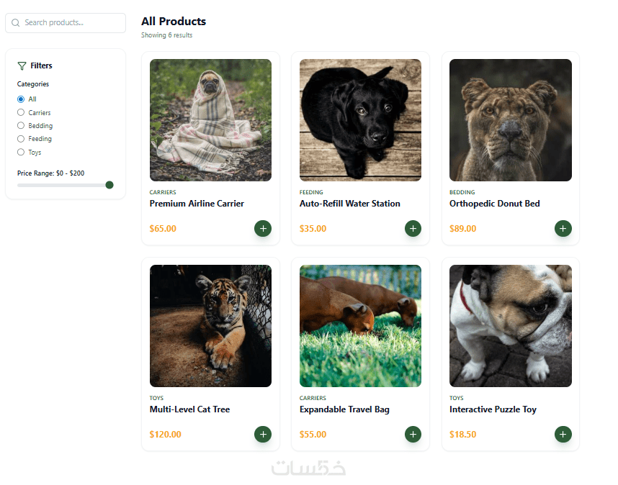Focus the Search products input field
The height and width of the screenshot is (485, 618).
72,23
